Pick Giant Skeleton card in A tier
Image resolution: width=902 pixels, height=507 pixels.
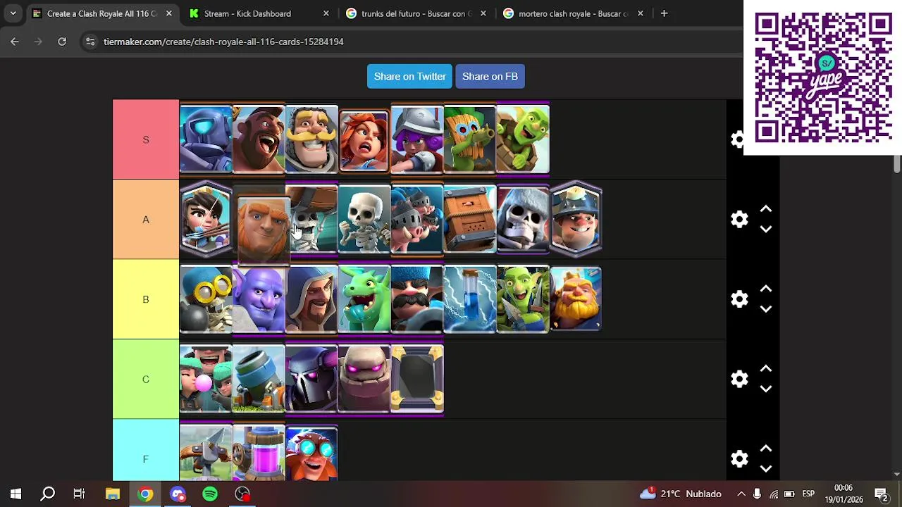coord(523,220)
